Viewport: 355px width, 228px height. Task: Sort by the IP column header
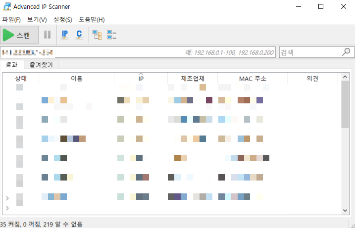[141, 79]
